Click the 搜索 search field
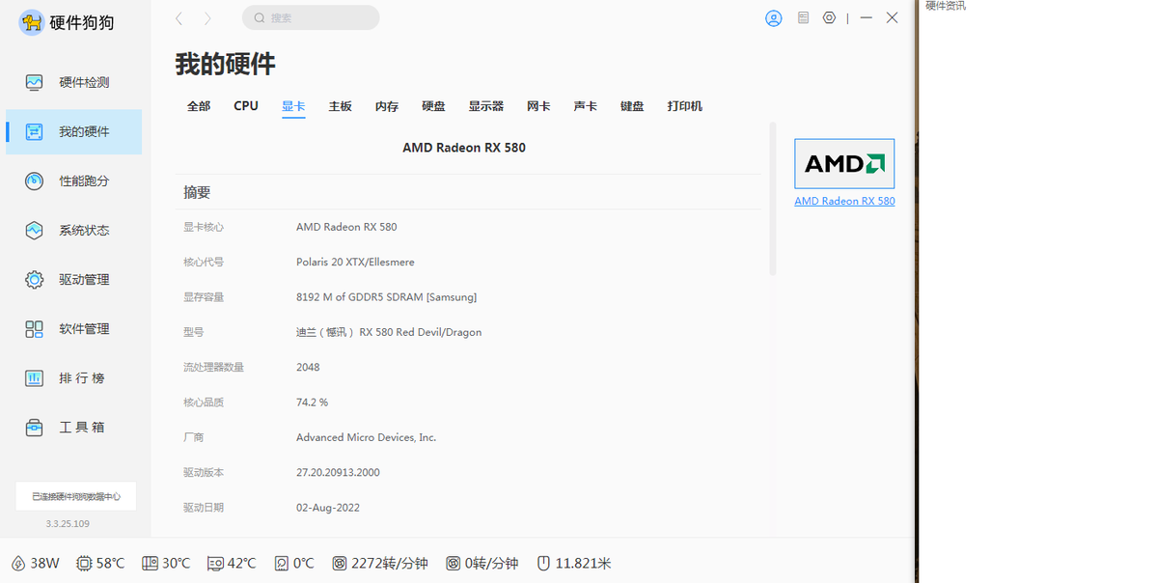 point(311,17)
